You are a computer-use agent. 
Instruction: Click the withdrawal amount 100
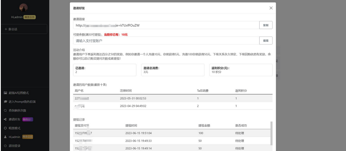coord(201,133)
